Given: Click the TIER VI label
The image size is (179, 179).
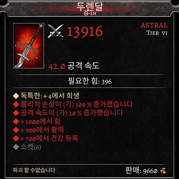Looking at the screenshot, I should (157, 33).
